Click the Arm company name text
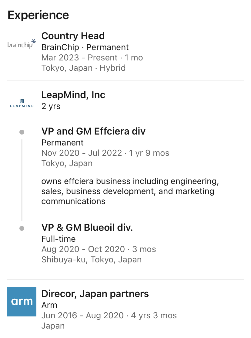 49,305
